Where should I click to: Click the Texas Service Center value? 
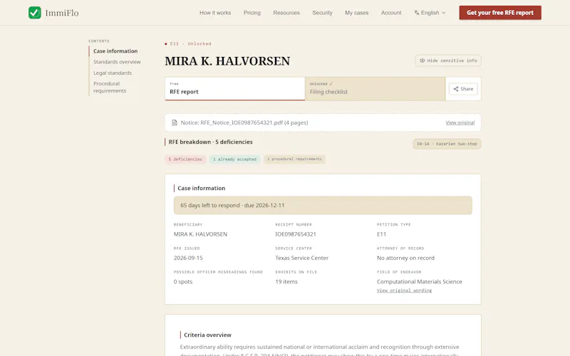(301, 258)
